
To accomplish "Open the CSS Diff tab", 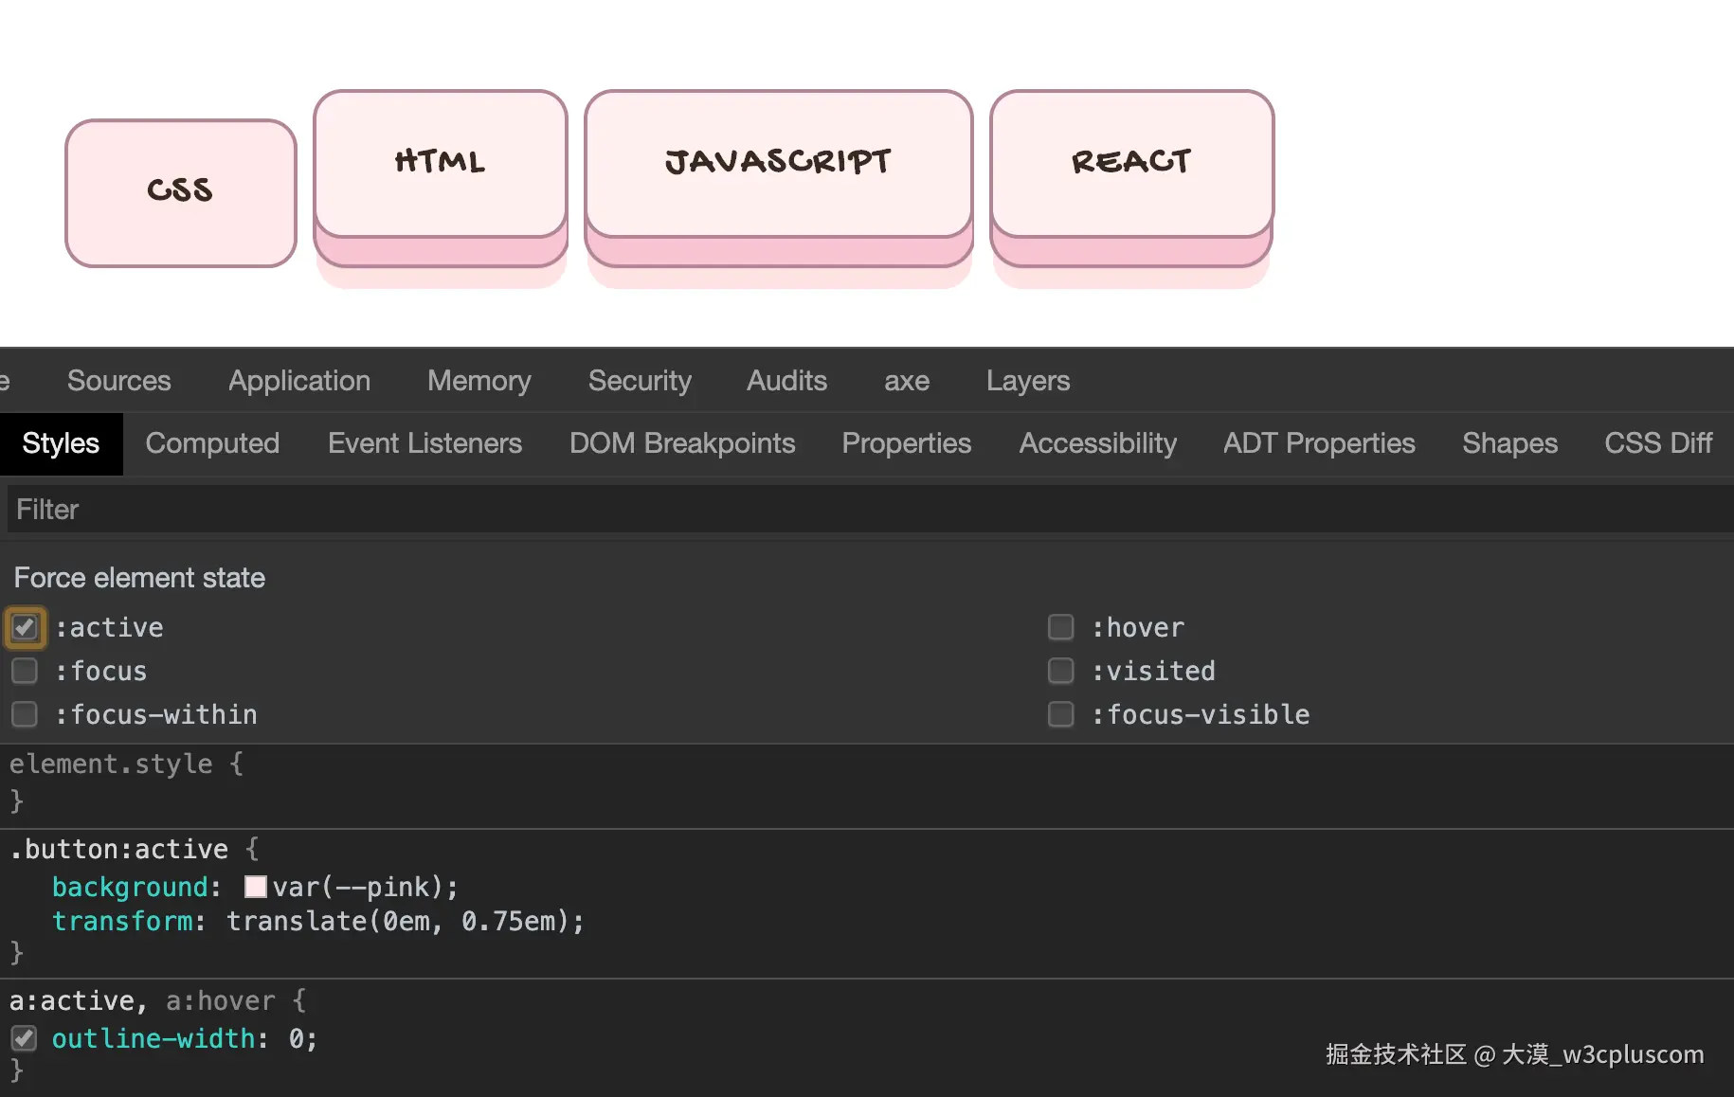I will pos(1657,443).
